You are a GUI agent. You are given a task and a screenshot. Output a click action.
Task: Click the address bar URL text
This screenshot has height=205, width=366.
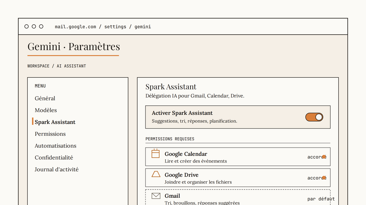(103, 27)
